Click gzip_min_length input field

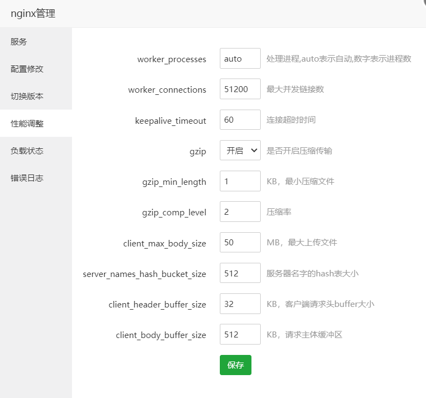tap(240, 181)
